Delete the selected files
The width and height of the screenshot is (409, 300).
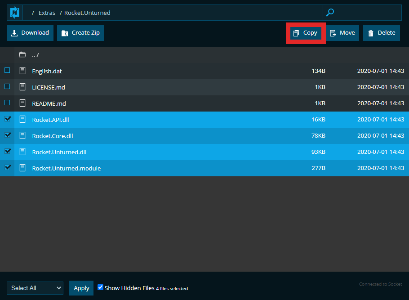(381, 33)
